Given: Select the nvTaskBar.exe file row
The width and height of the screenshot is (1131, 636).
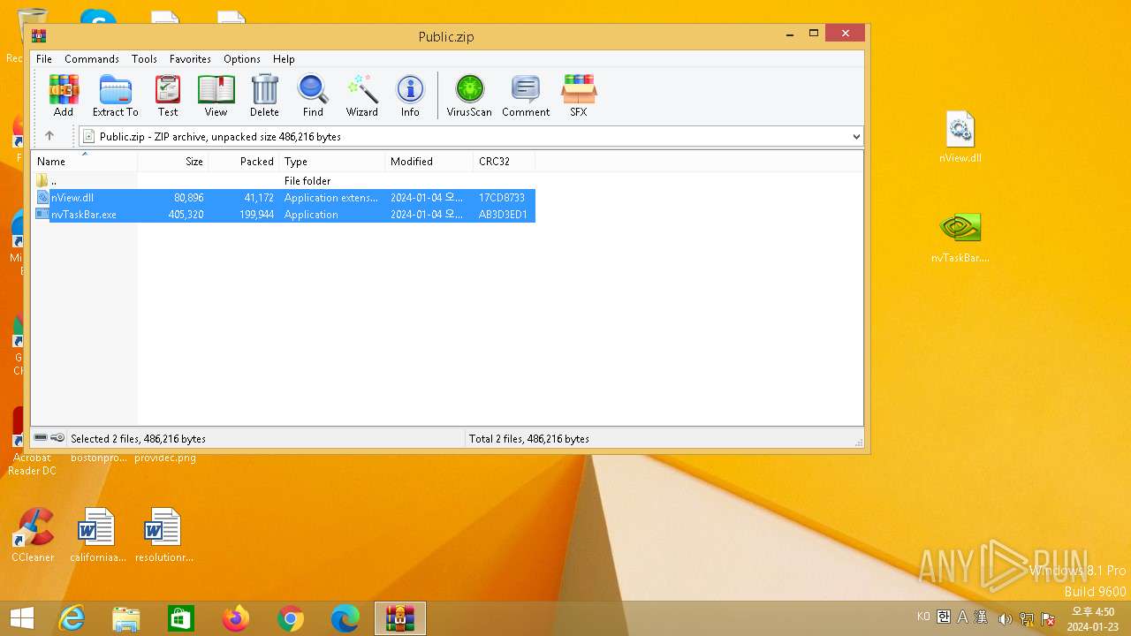Looking at the screenshot, I should click(x=284, y=215).
